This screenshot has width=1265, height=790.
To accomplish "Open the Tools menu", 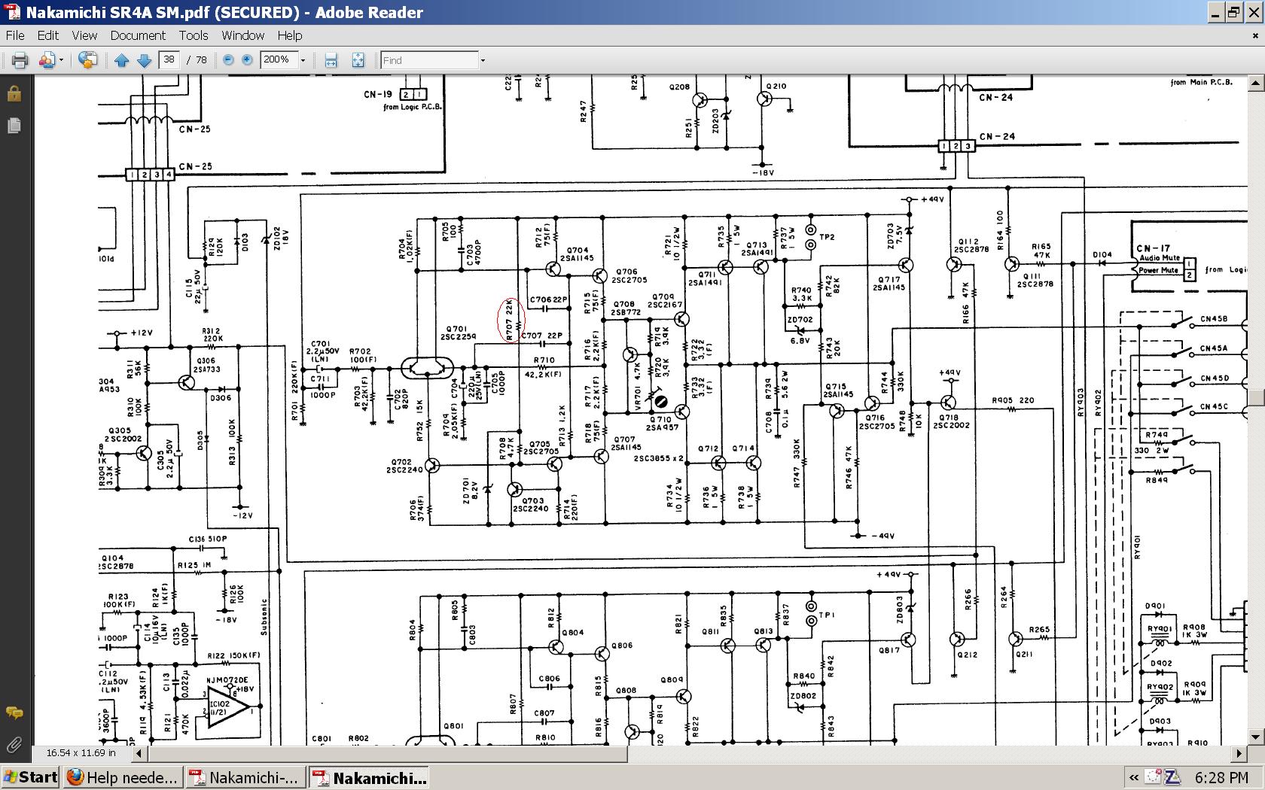I will [194, 35].
